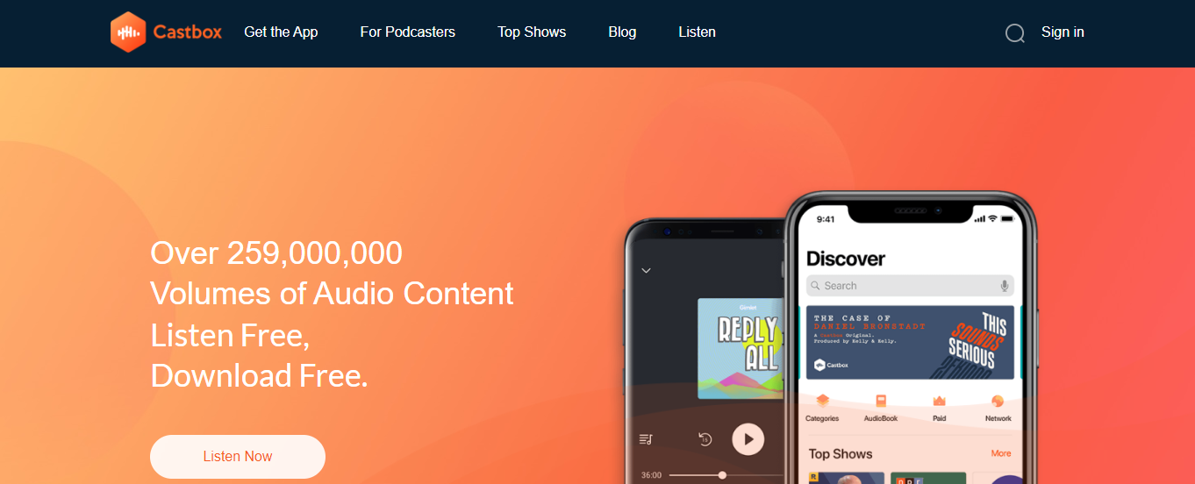Tap the rewind 10 seconds icon
This screenshot has height=484, width=1195.
point(705,439)
